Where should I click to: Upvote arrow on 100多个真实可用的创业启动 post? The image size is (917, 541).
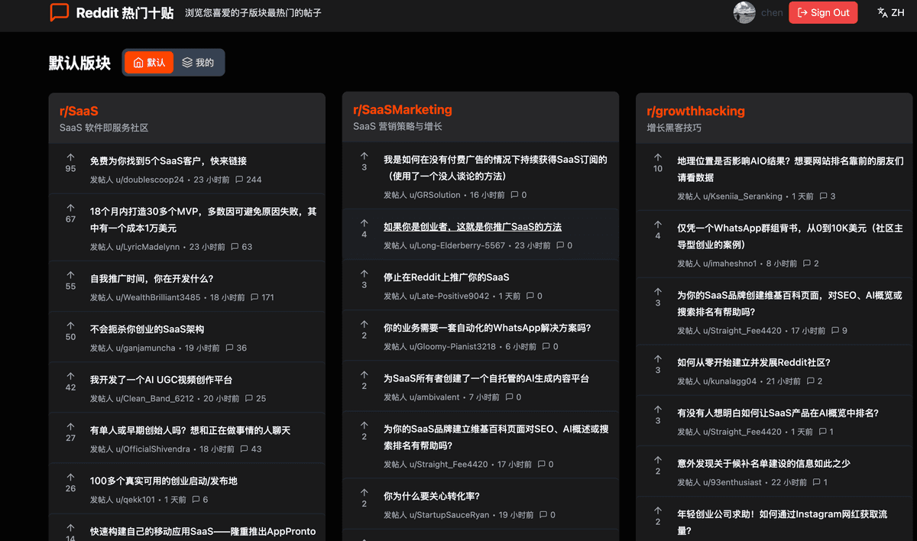(70, 477)
